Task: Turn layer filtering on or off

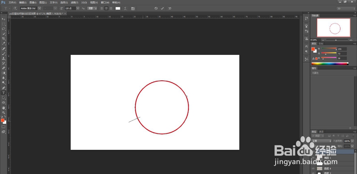Action: pos(353,136)
